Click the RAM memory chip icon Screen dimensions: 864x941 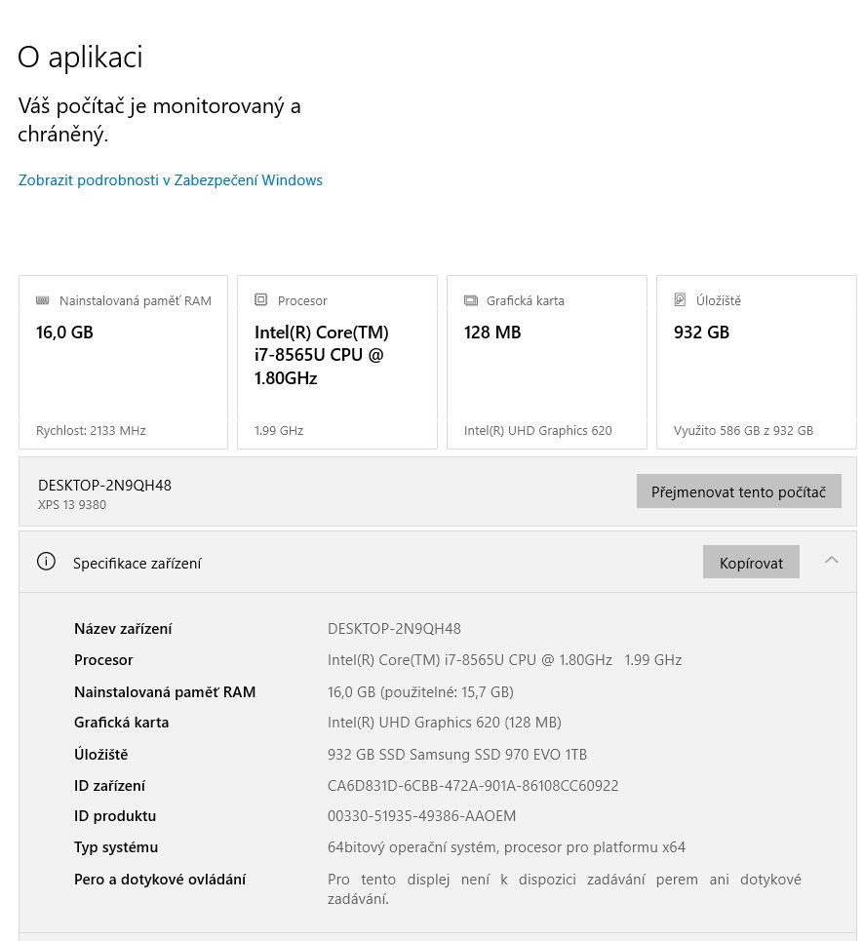click(43, 300)
